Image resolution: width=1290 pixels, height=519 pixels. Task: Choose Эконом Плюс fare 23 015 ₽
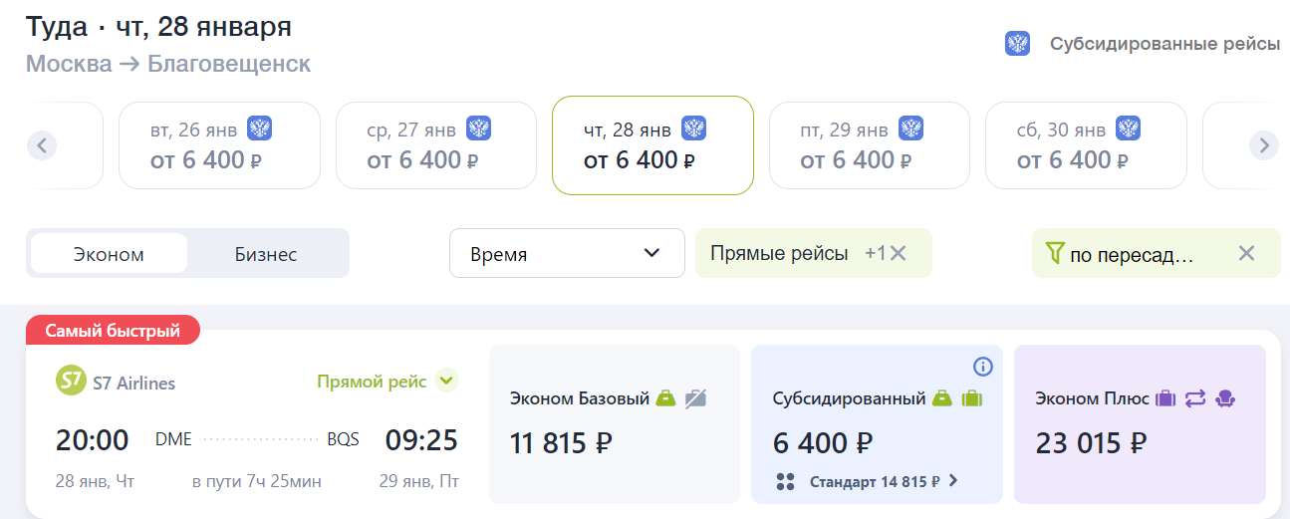(x=1140, y=424)
